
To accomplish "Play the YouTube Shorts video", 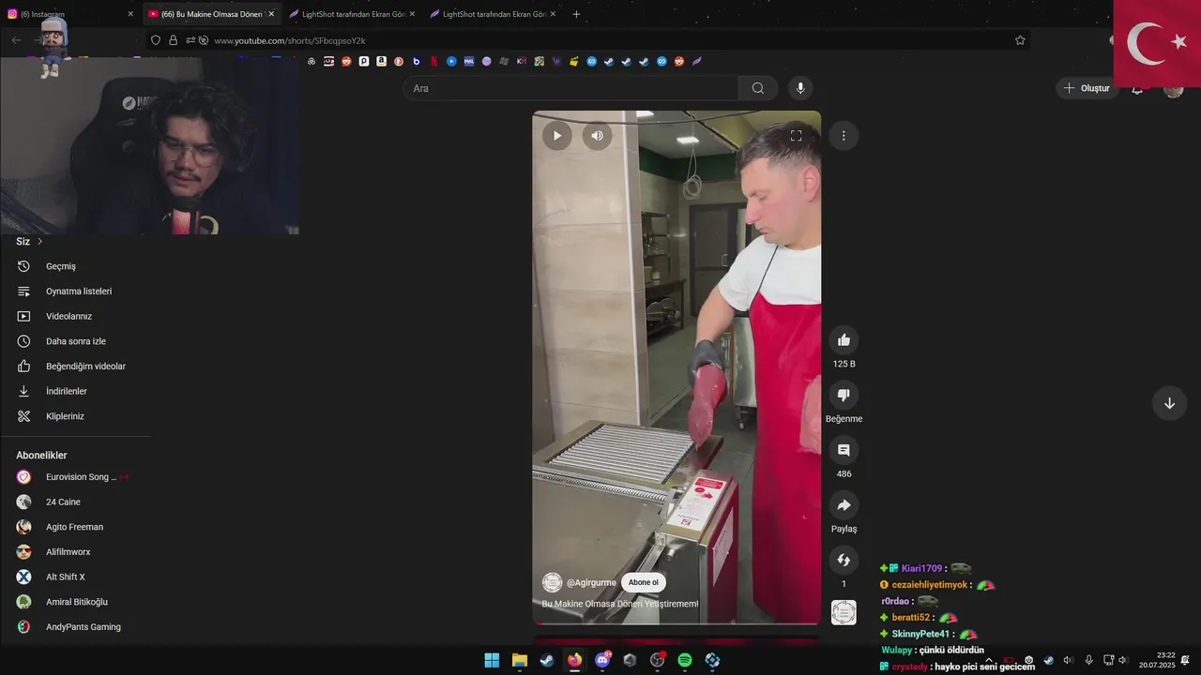I will [x=556, y=136].
